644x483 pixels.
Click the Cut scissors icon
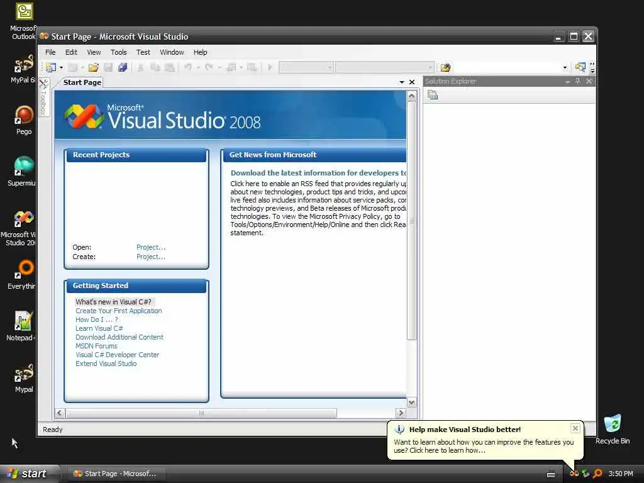(140, 67)
